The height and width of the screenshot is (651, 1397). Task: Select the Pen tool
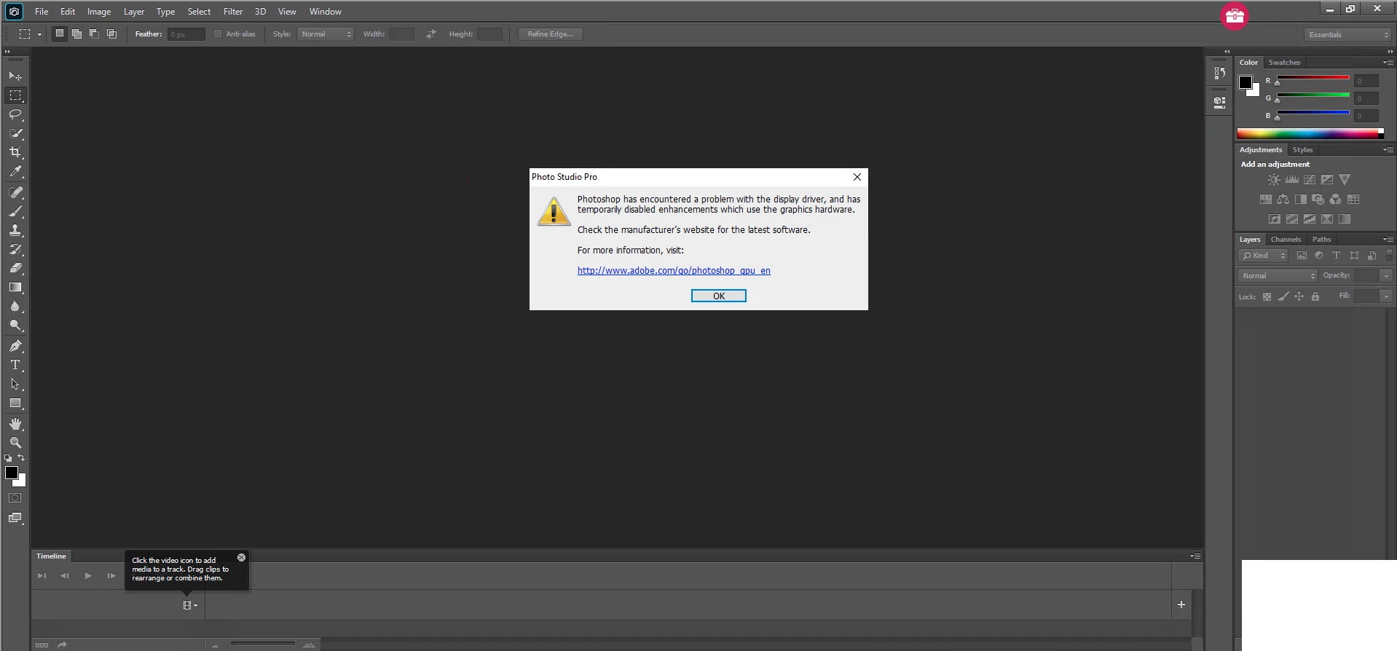pos(15,346)
